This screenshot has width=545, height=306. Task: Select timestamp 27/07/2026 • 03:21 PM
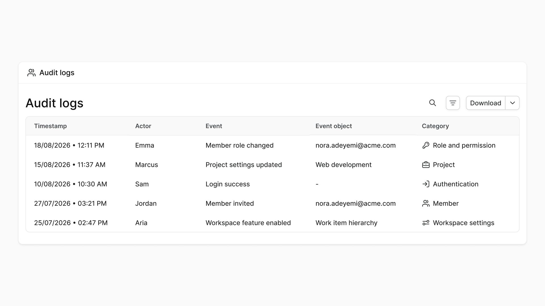tap(70, 203)
